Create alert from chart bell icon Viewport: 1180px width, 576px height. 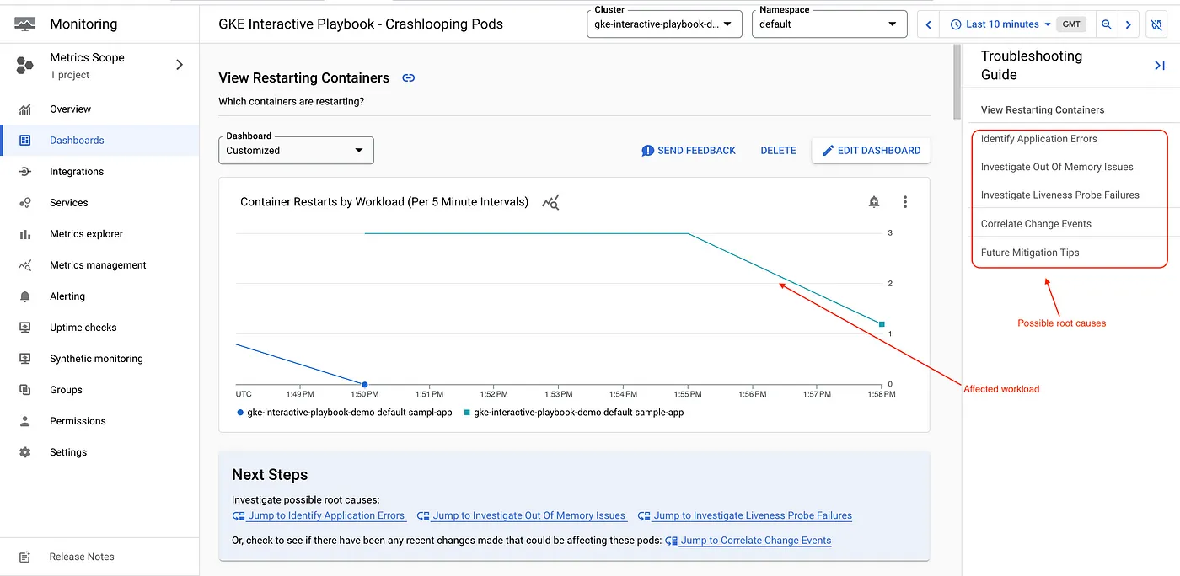click(874, 202)
